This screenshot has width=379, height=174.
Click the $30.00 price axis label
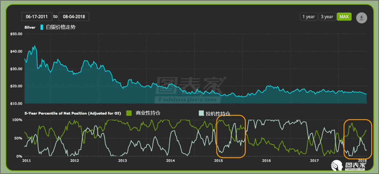[16, 69]
